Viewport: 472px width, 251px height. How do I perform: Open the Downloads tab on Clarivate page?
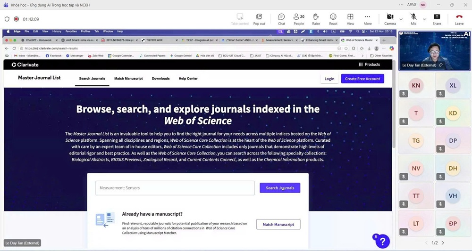click(160, 79)
